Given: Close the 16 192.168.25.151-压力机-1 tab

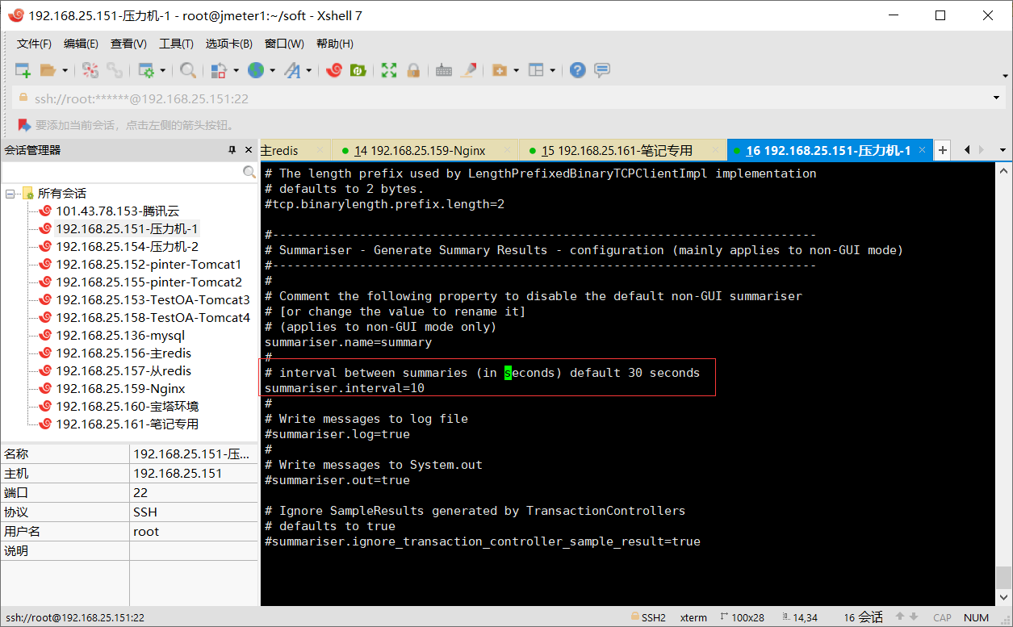Looking at the screenshot, I should (x=921, y=150).
